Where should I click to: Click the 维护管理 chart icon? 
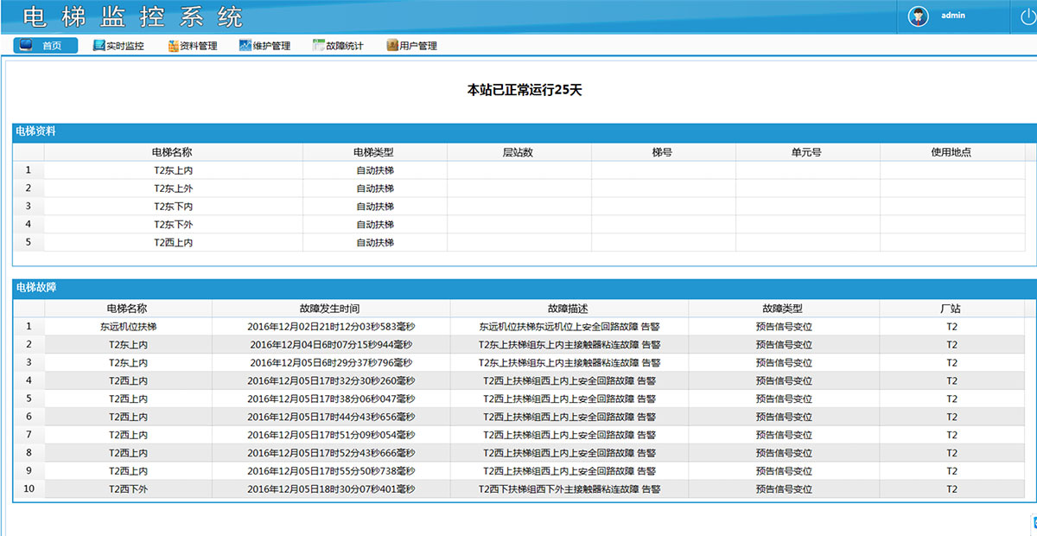click(x=245, y=46)
